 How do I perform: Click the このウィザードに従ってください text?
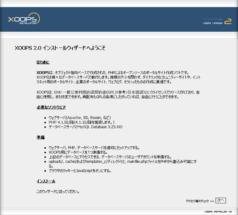click(x=58, y=192)
